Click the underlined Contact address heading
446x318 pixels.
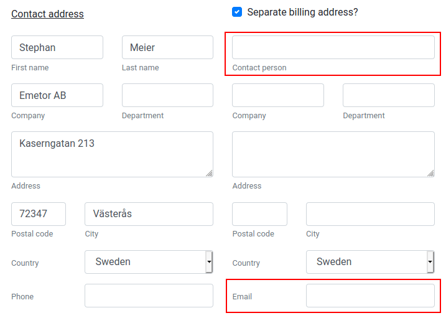coord(47,14)
